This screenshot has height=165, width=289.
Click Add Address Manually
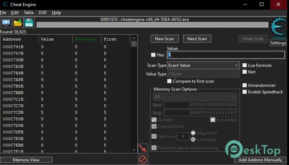click(260, 160)
